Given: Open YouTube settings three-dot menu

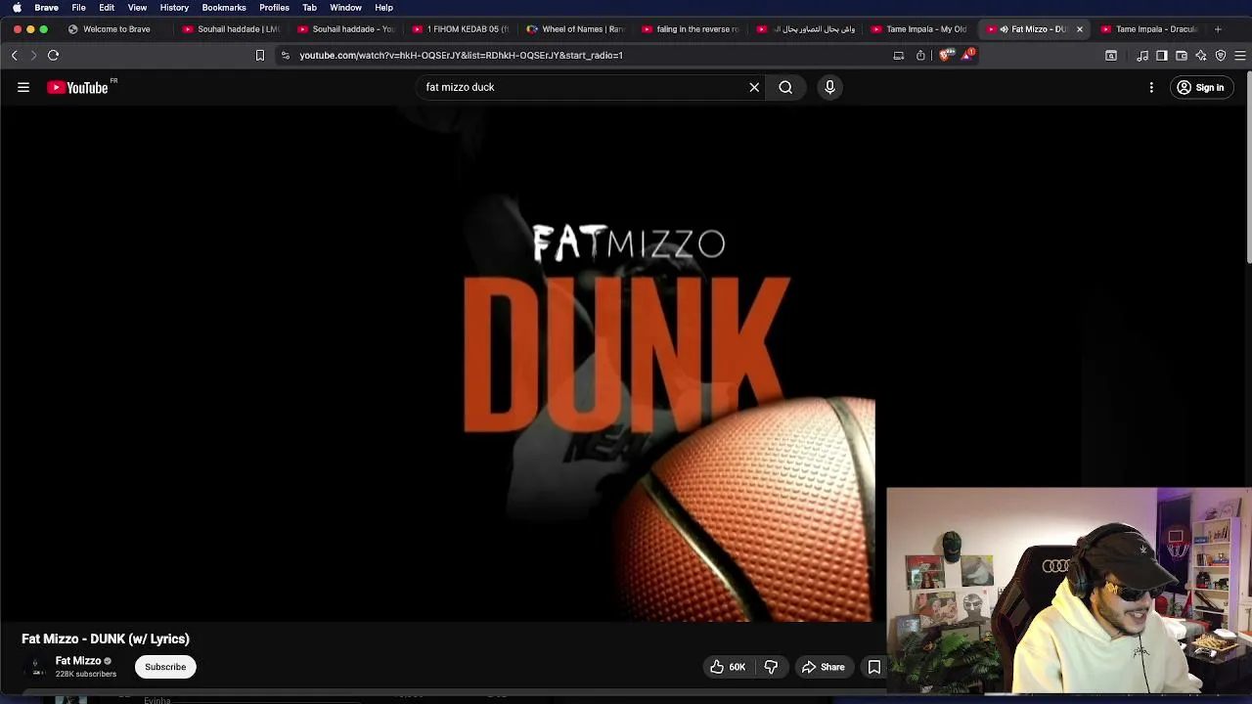Looking at the screenshot, I should click(1151, 88).
